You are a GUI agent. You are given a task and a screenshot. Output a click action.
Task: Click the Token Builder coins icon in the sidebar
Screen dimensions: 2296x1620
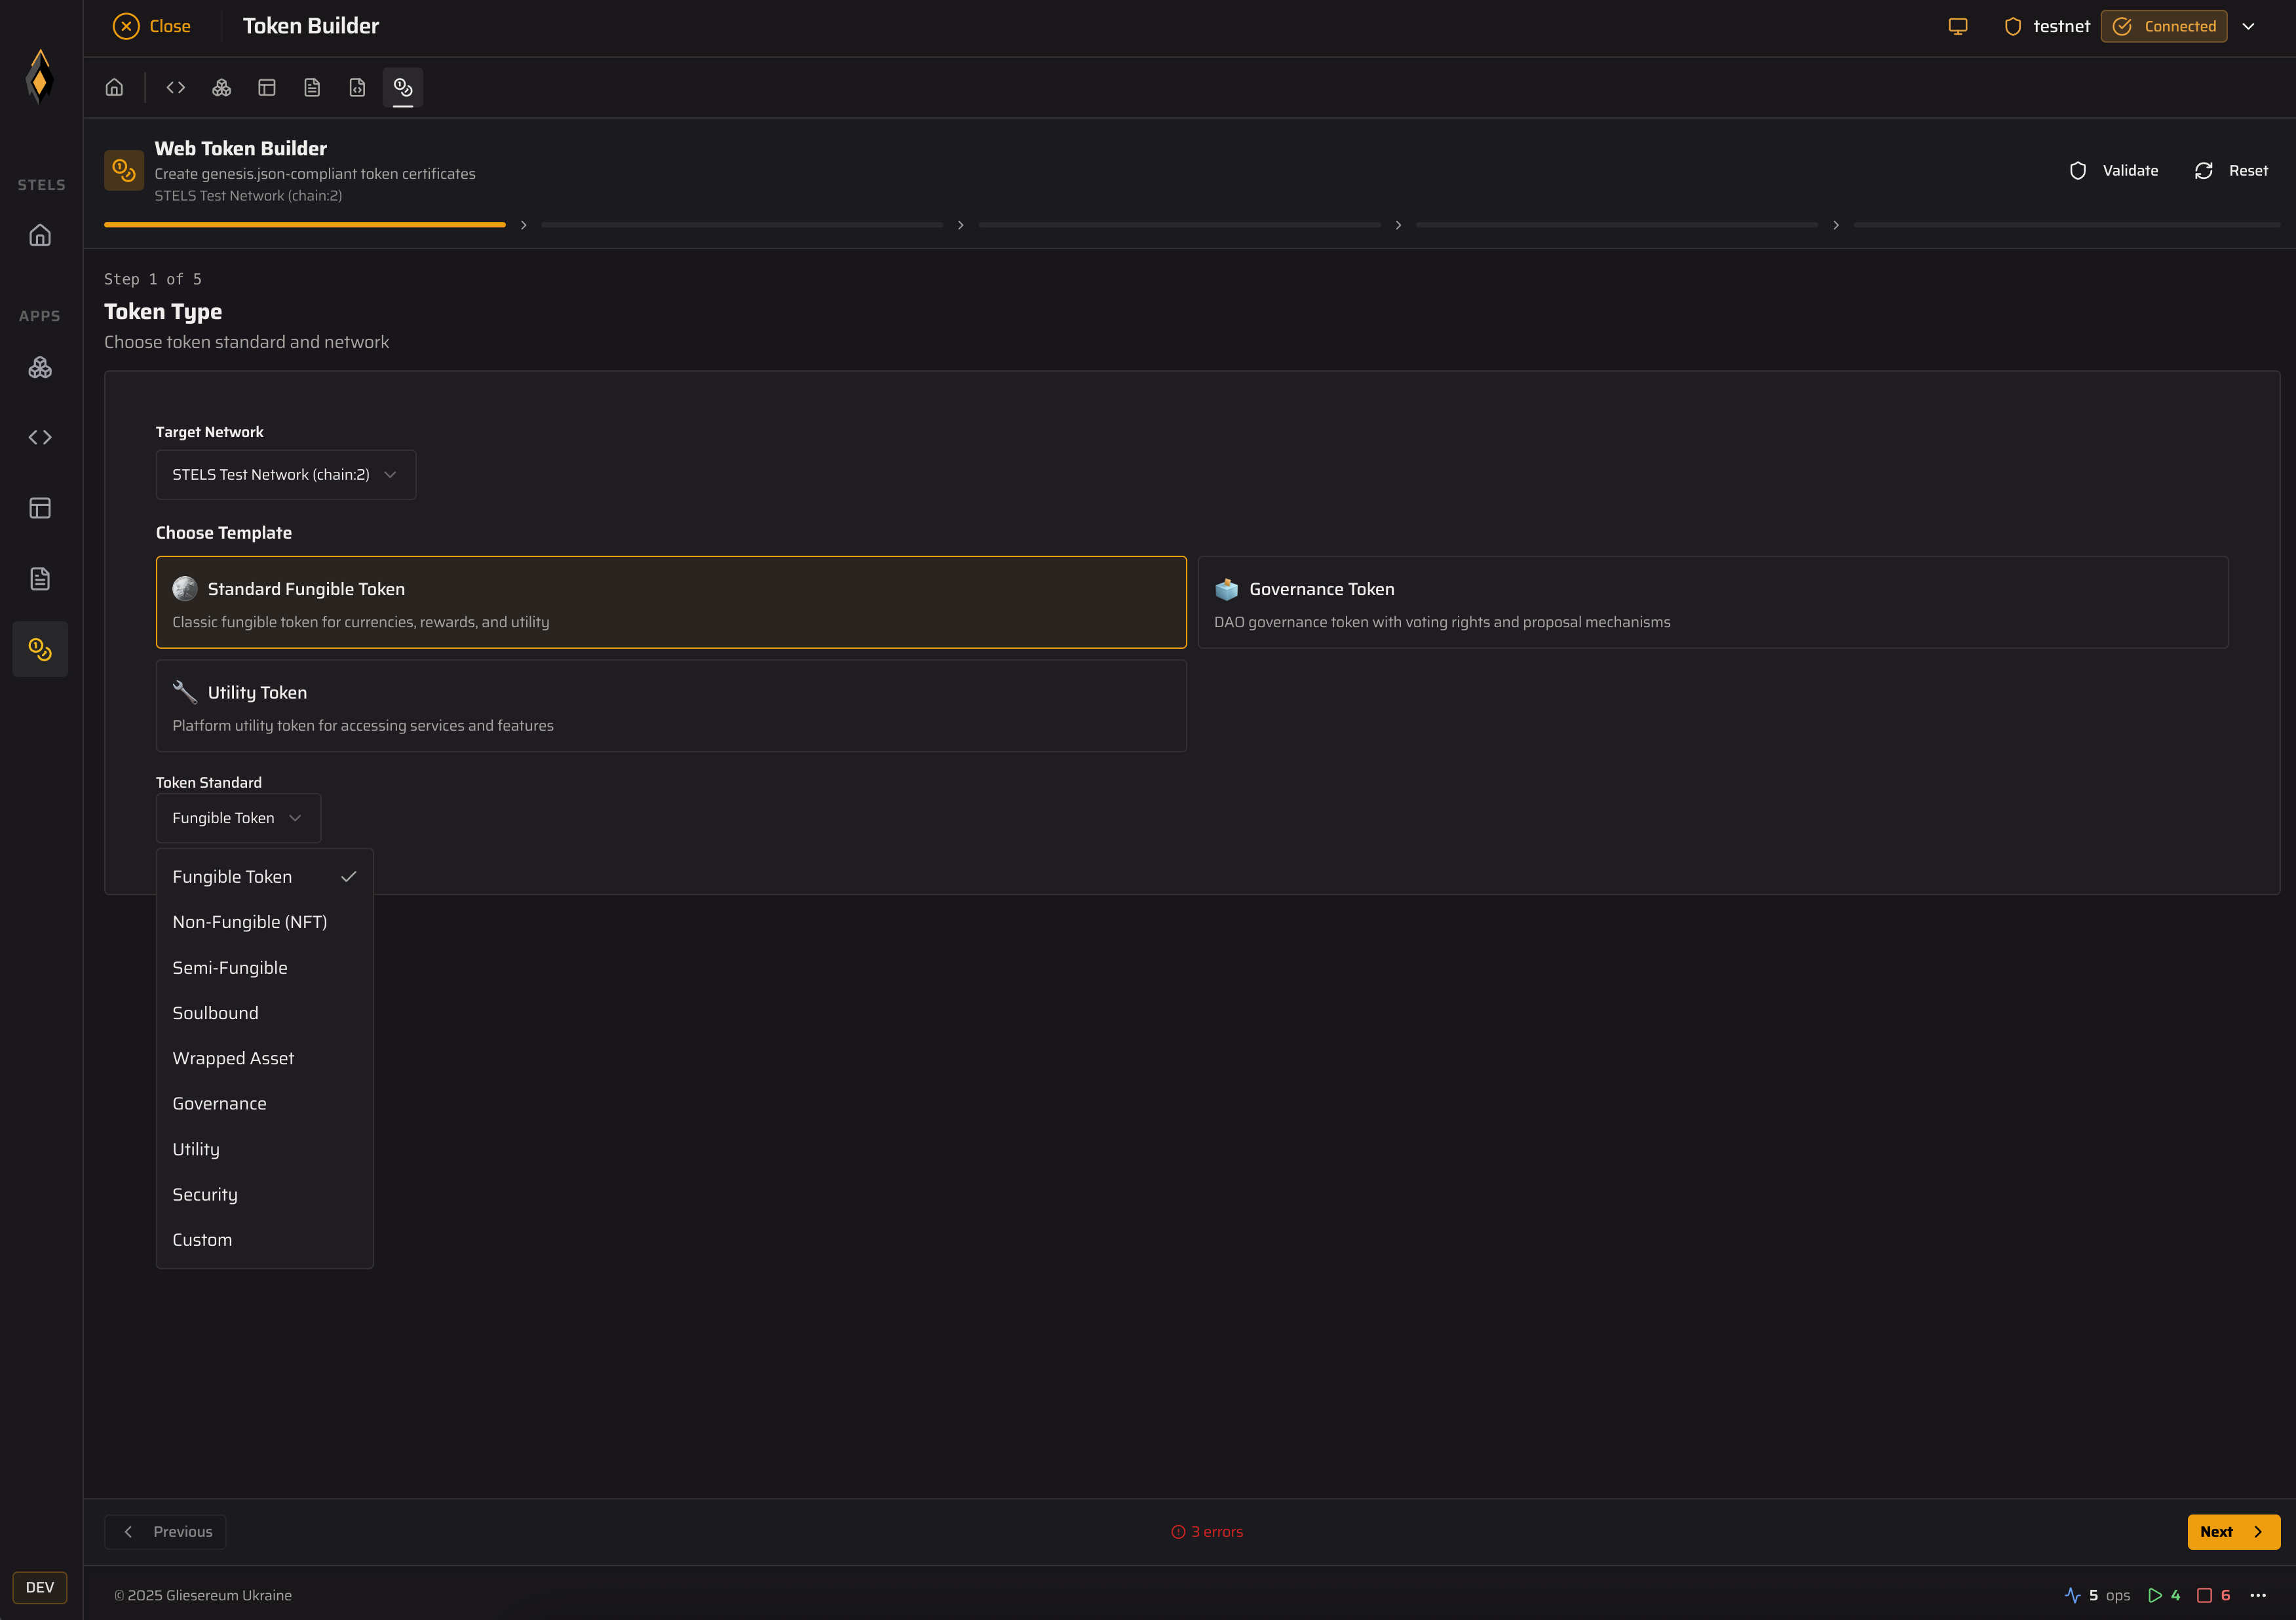coord(40,648)
